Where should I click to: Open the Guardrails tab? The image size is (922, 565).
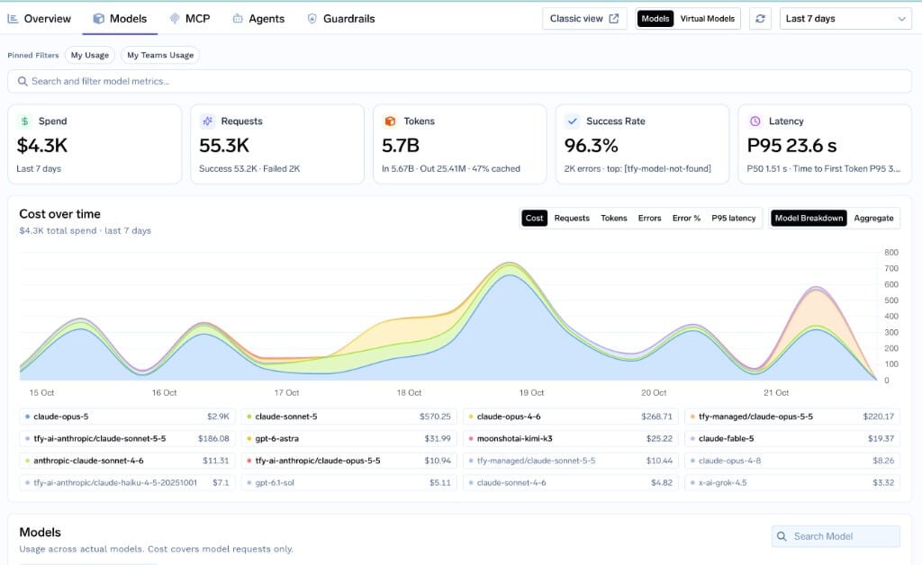point(341,19)
